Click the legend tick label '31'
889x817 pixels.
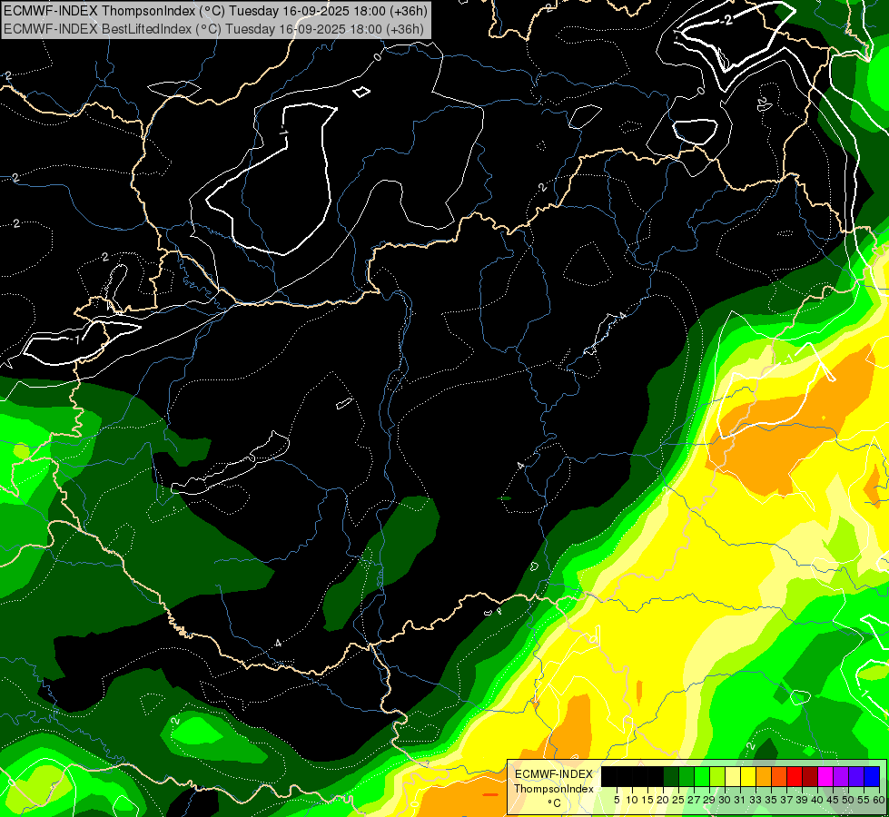(x=740, y=800)
